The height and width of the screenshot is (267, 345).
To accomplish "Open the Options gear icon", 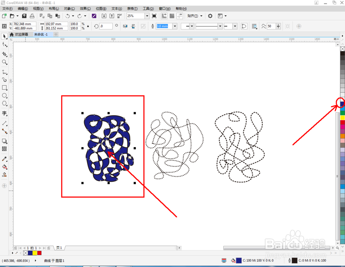I will [210, 16].
